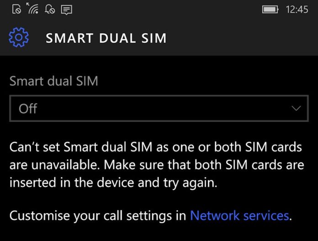
Task: Tap the 12:45 clock
Action: click(297, 10)
